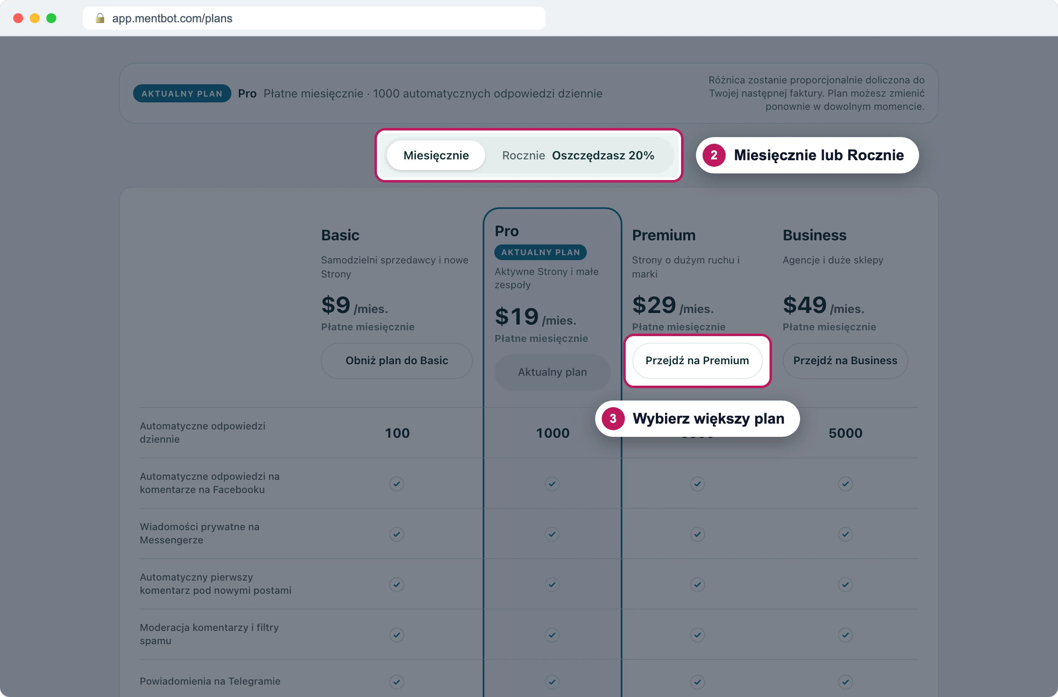This screenshot has width=1058, height=697.
Task: Click Basic checkmark for automatic first comment
Action: (x=396, y=584)
